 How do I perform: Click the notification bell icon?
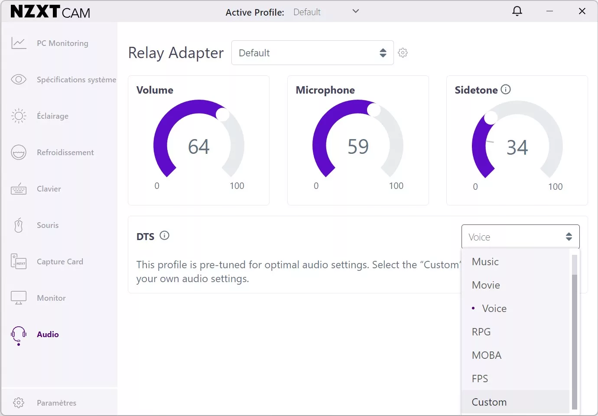(517, 11)
